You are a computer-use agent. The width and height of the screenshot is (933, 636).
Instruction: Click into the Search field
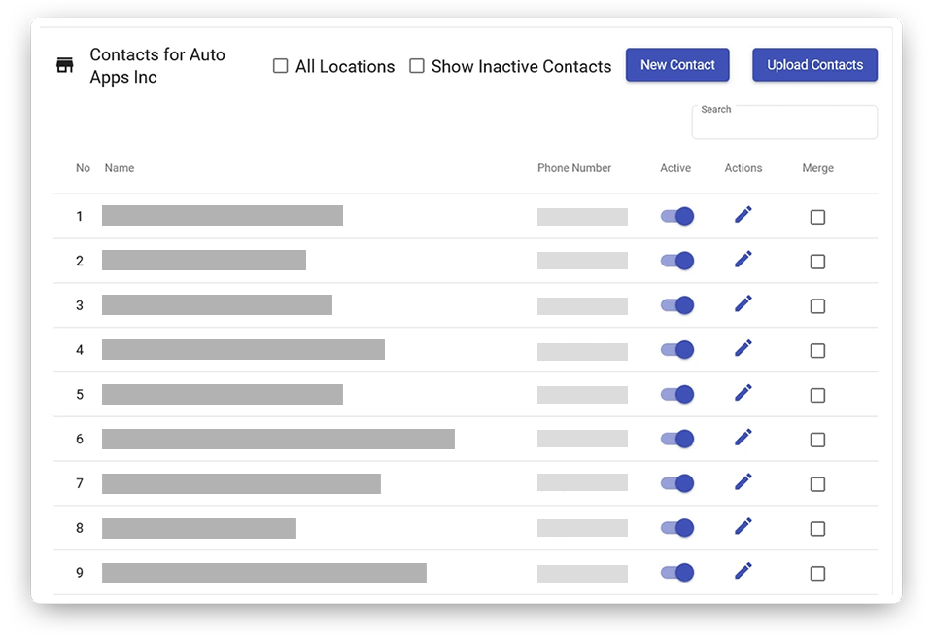(784, 126)
